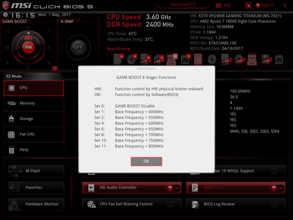
Task: Open the Storage section
Action: pyautogui.click(x=34, y=119)
